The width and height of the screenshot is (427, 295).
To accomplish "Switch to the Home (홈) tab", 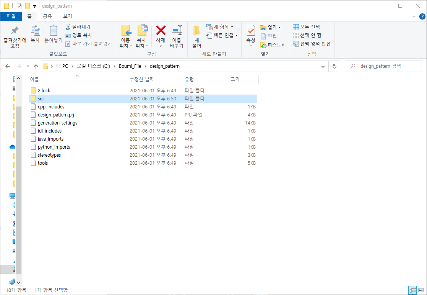I will click(29, 16).
